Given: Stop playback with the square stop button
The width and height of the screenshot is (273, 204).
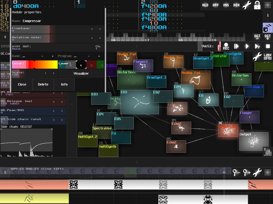Looking at the screenshot, I should [x=268, y=46].
